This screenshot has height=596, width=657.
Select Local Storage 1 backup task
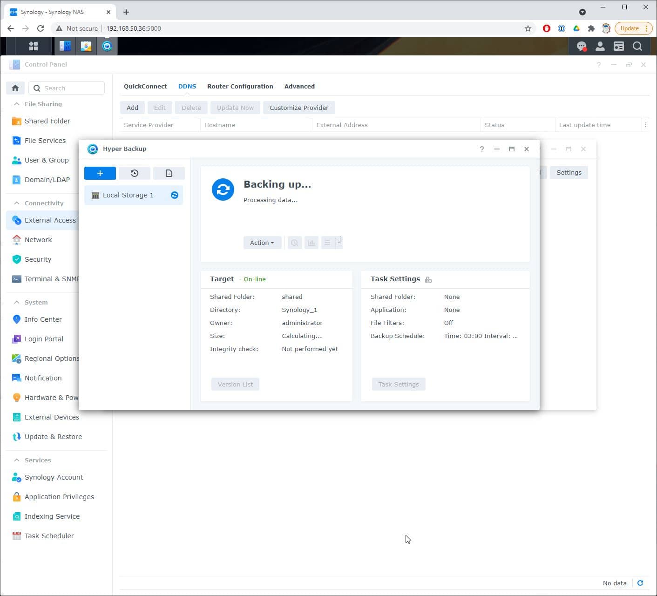(x=134, y=195)
